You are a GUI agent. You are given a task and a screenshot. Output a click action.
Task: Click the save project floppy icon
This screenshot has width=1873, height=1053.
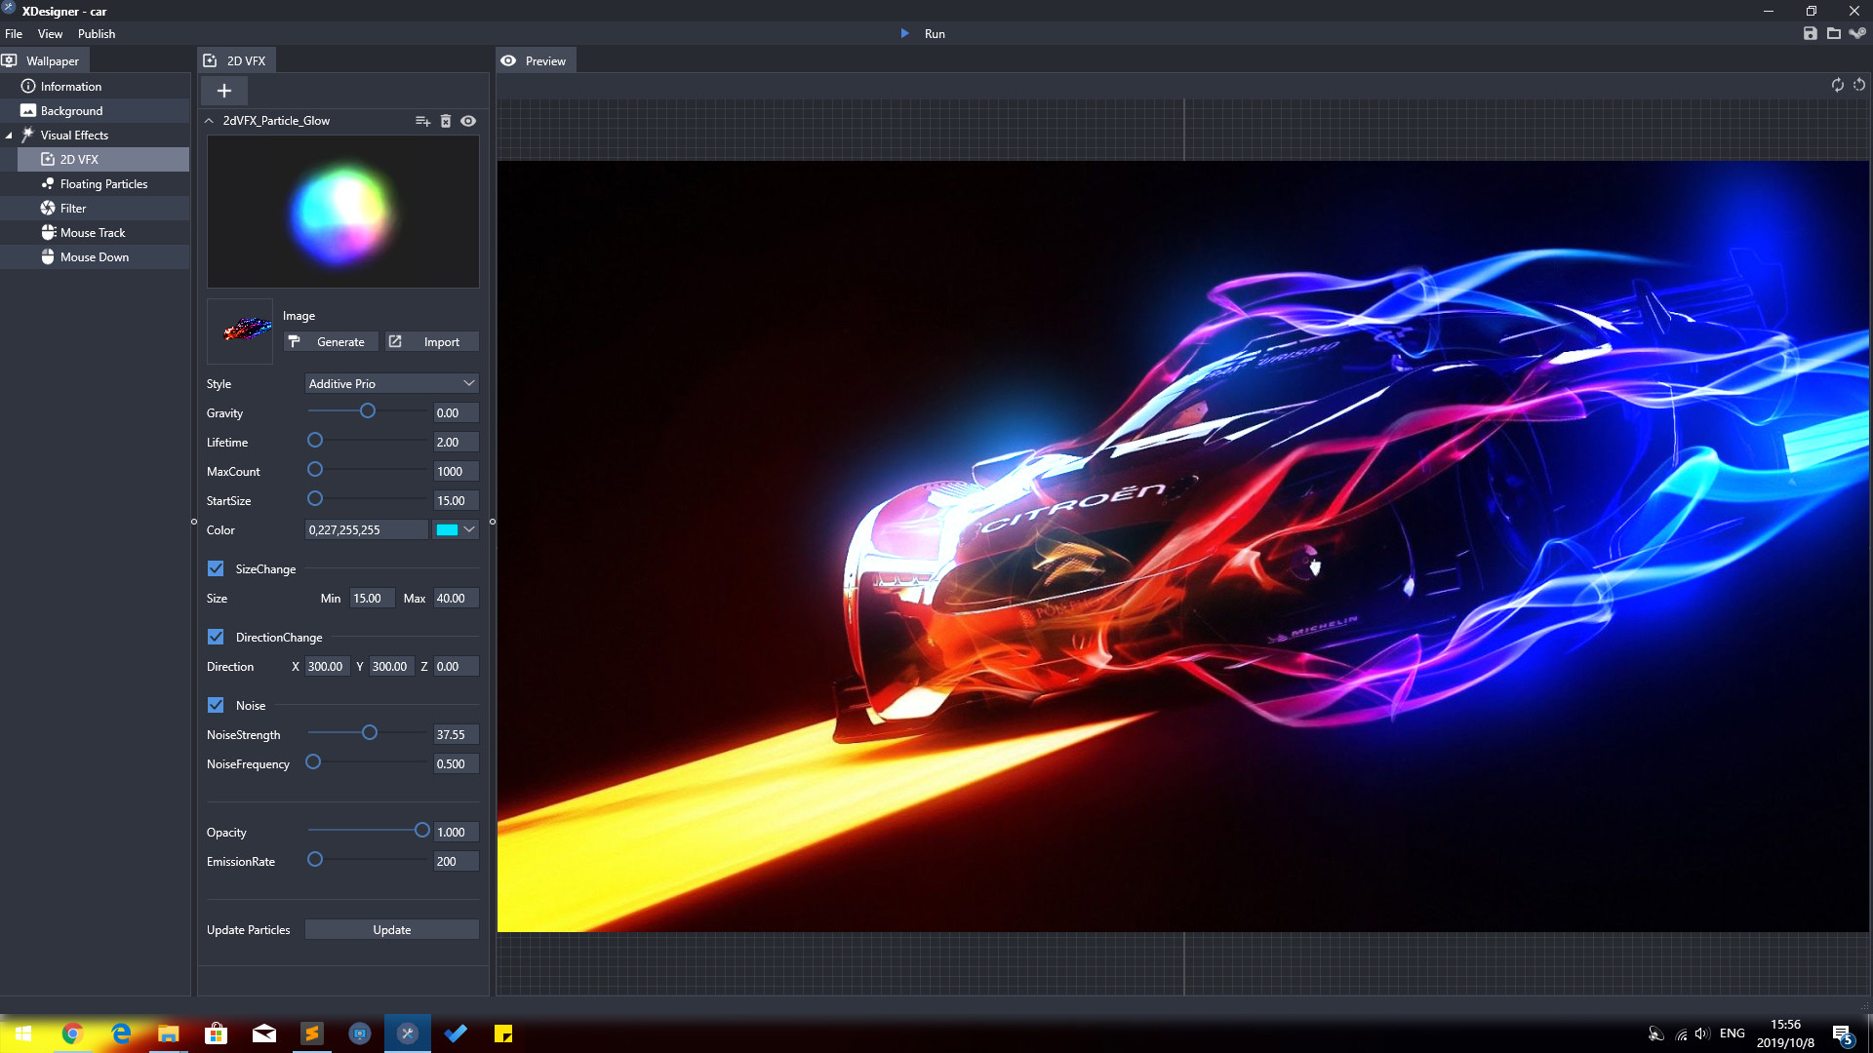point(1811,33)
